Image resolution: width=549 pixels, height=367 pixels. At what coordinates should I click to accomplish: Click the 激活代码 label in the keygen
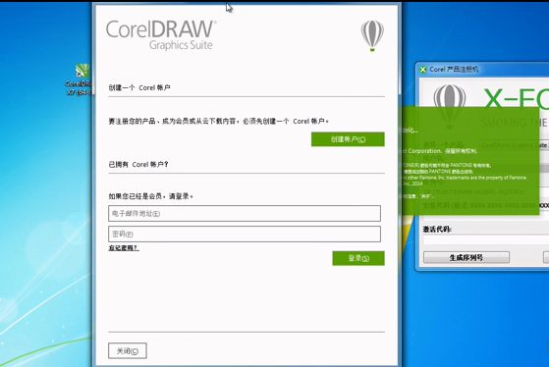coord(437,230)
